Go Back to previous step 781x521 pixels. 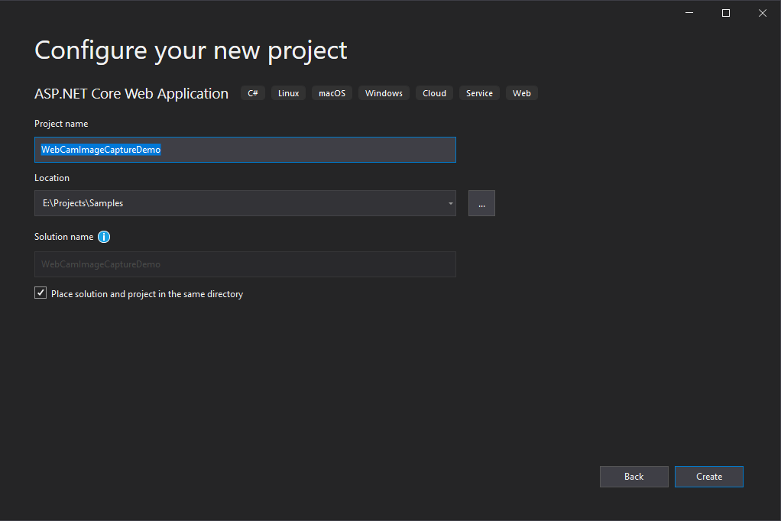[634, 477]
